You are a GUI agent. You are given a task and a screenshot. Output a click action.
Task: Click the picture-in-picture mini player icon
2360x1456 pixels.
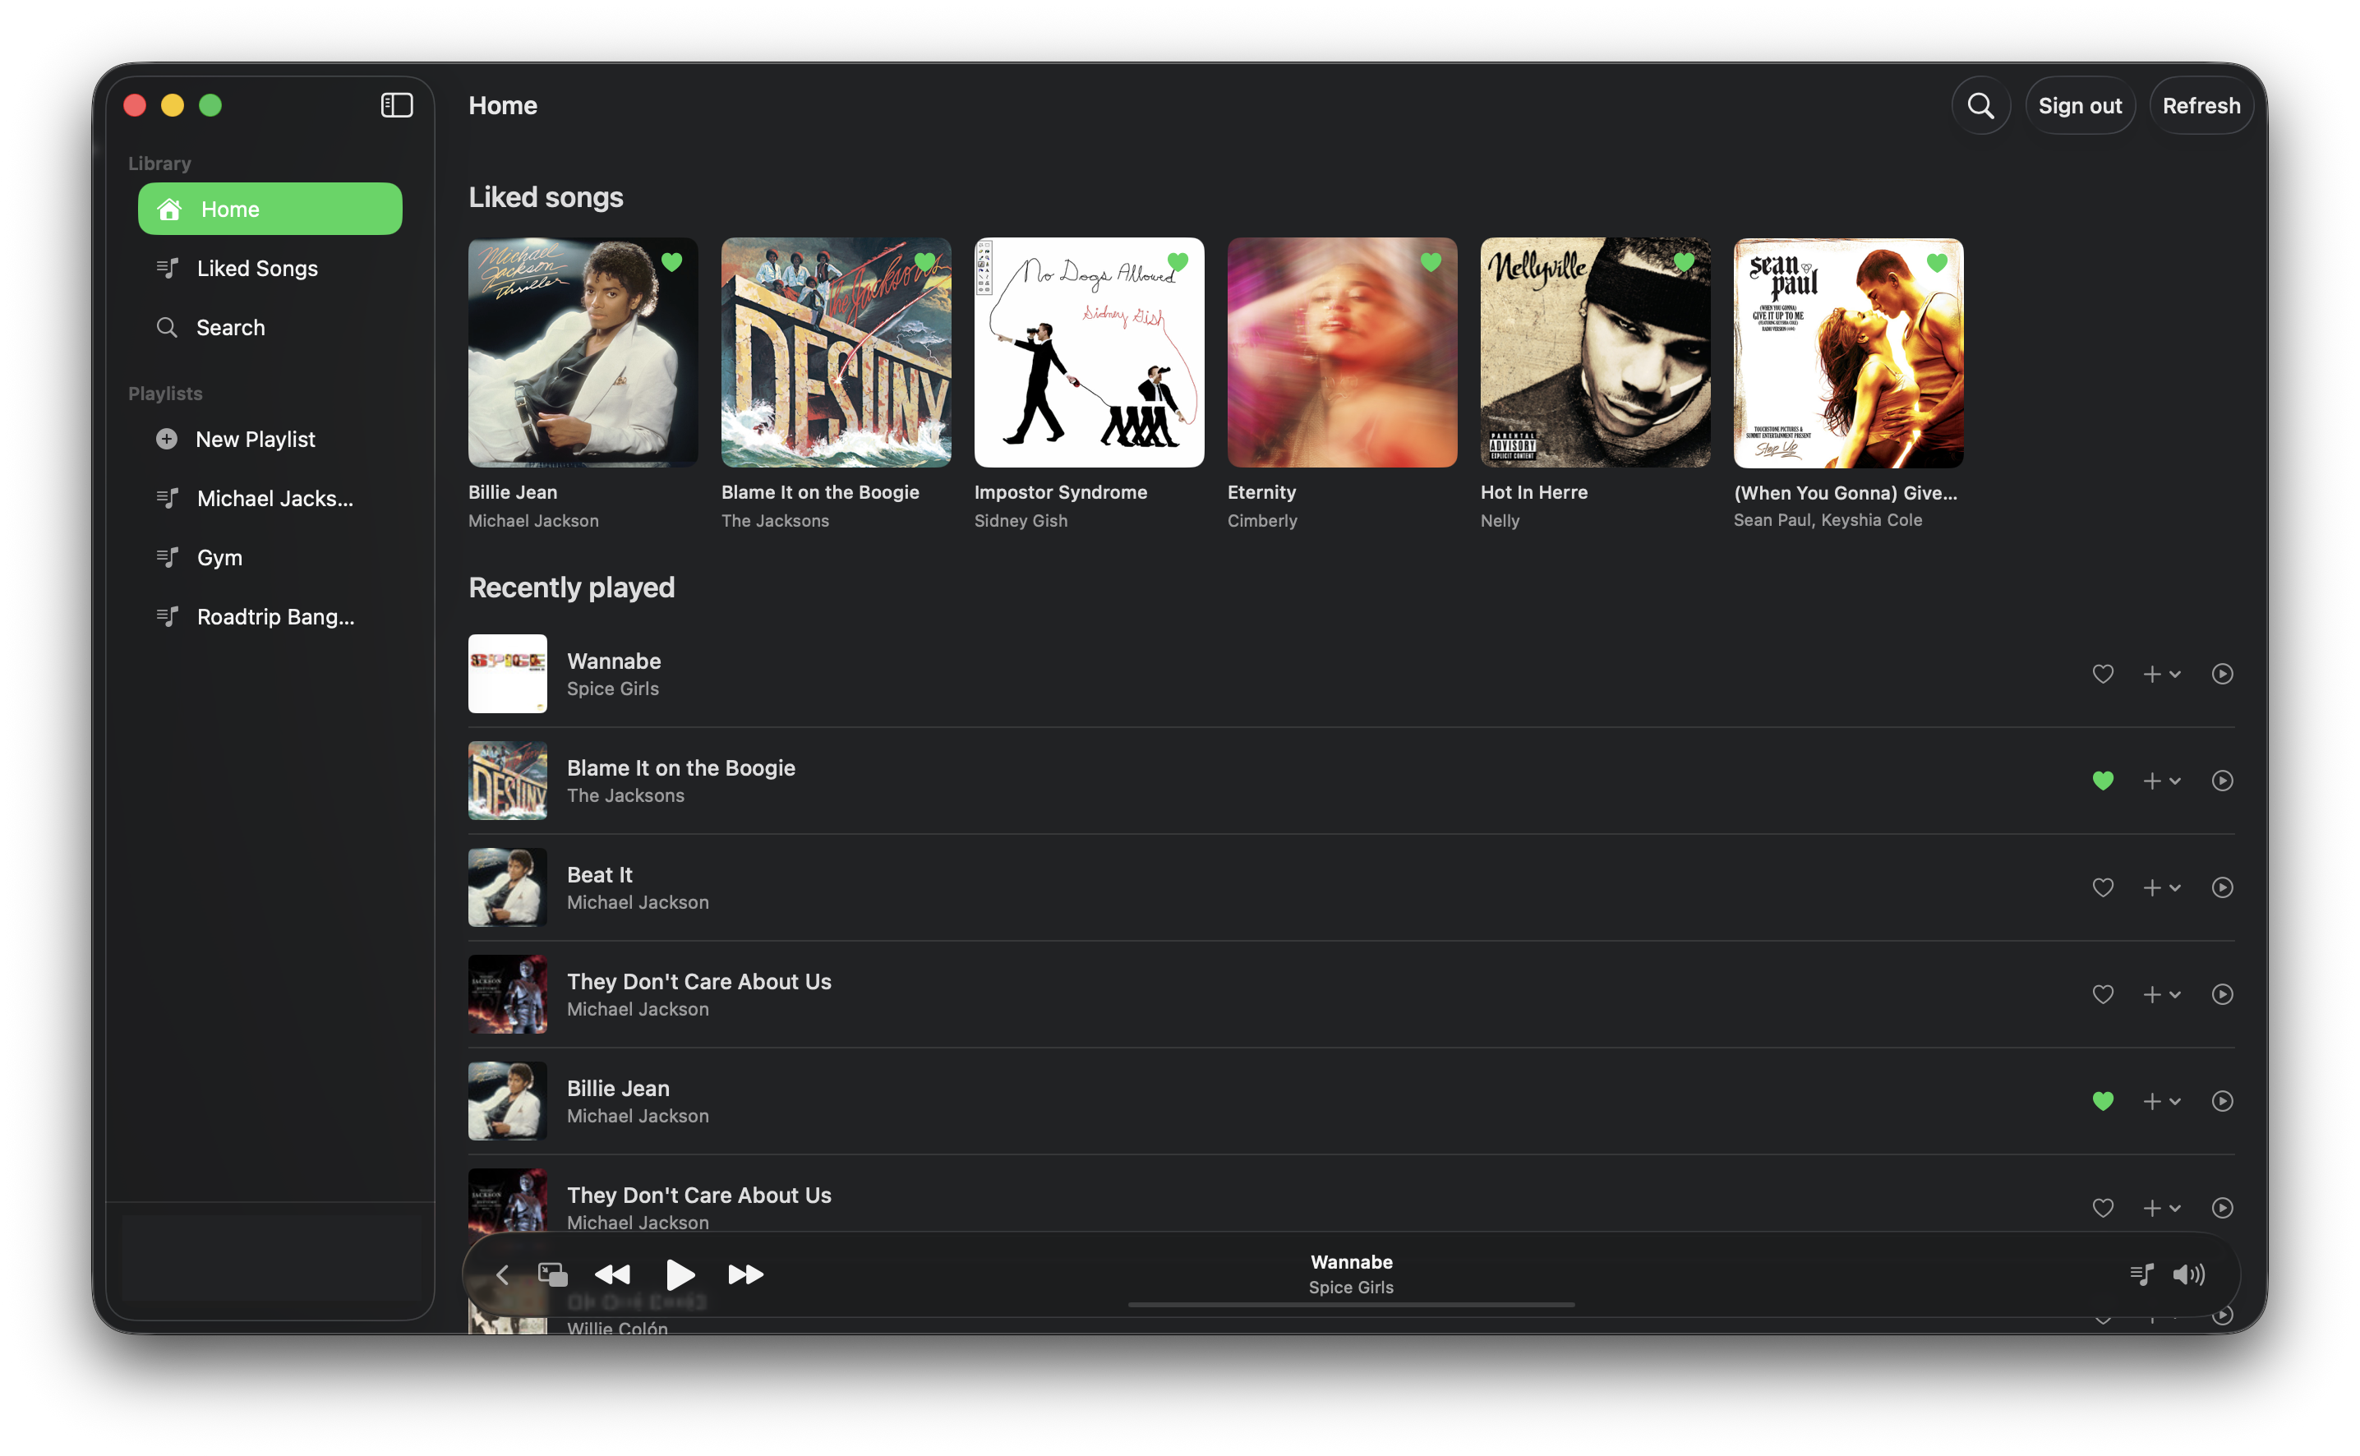coord(553,1274)
